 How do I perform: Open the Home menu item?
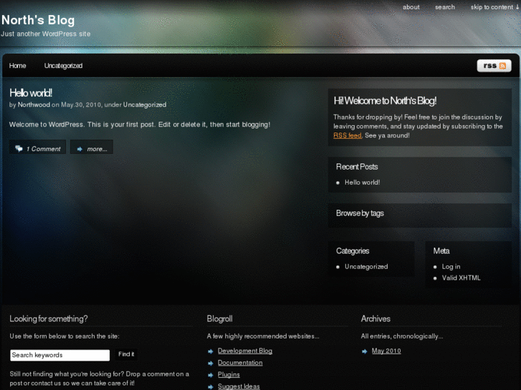coord(18,66)
